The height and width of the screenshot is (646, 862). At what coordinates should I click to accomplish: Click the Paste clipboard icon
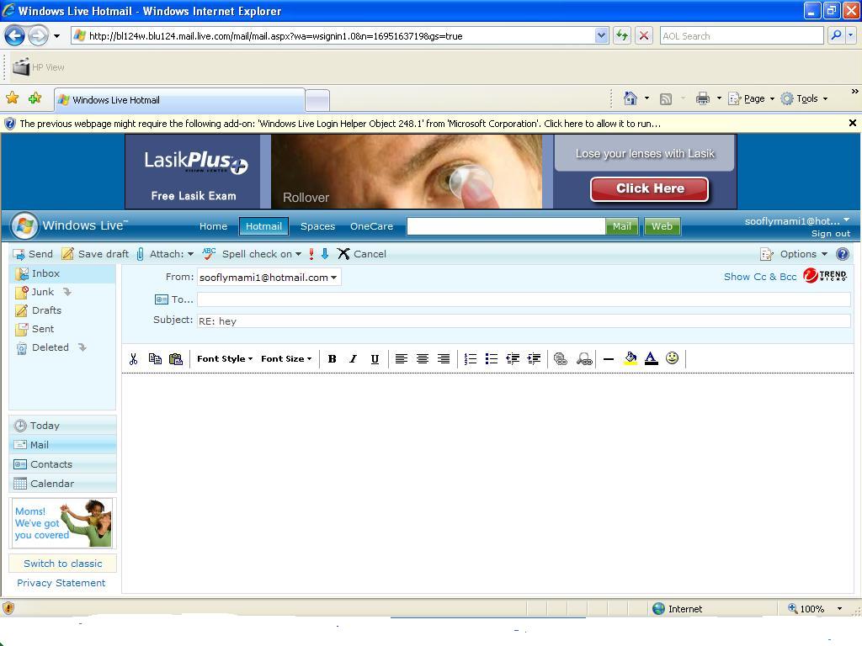pos(176,358)
